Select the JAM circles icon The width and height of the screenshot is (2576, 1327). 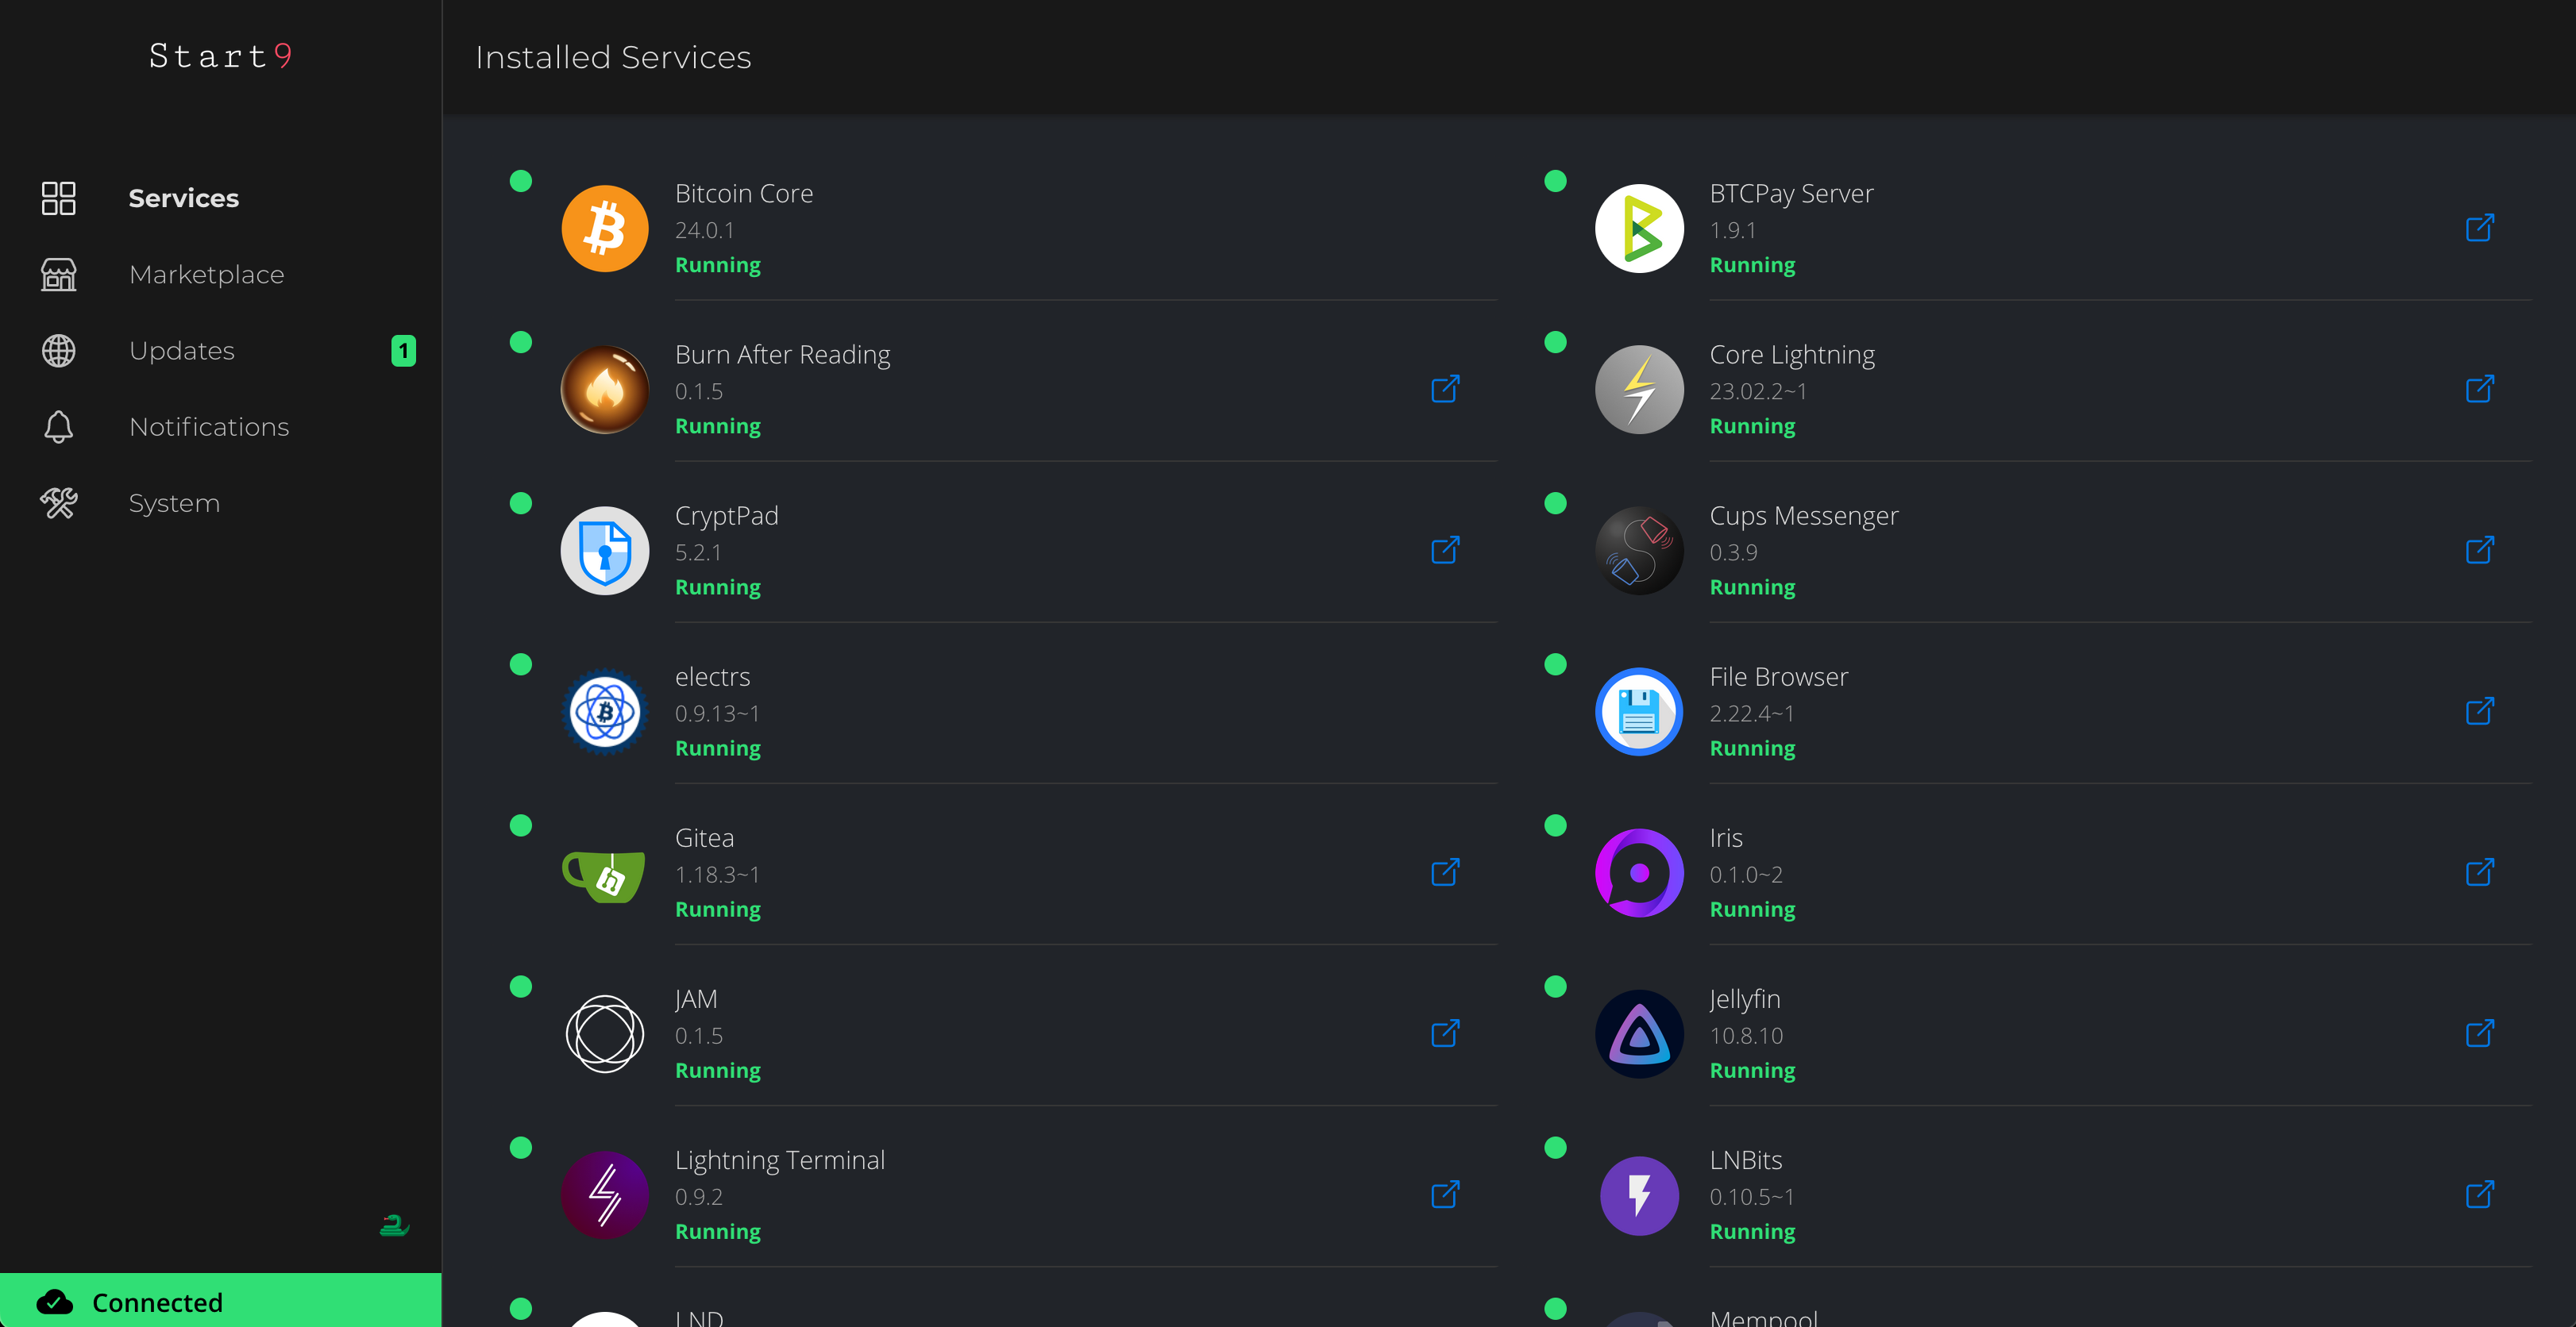point(605,1034)
